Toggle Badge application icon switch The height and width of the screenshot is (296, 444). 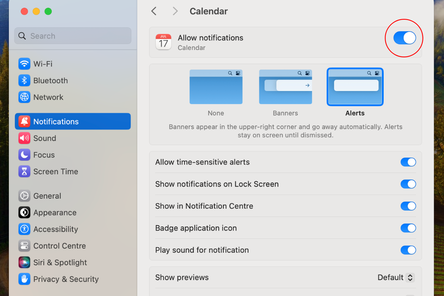point(408,228)
